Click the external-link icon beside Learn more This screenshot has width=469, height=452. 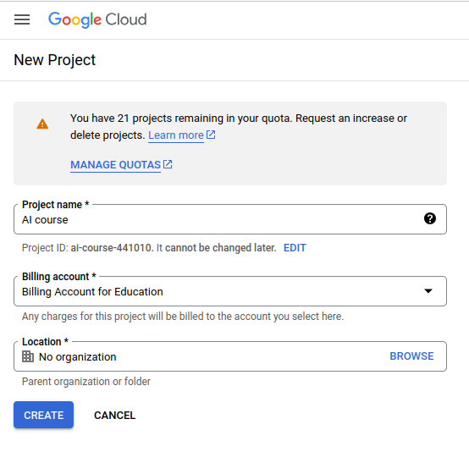point(211,135)
